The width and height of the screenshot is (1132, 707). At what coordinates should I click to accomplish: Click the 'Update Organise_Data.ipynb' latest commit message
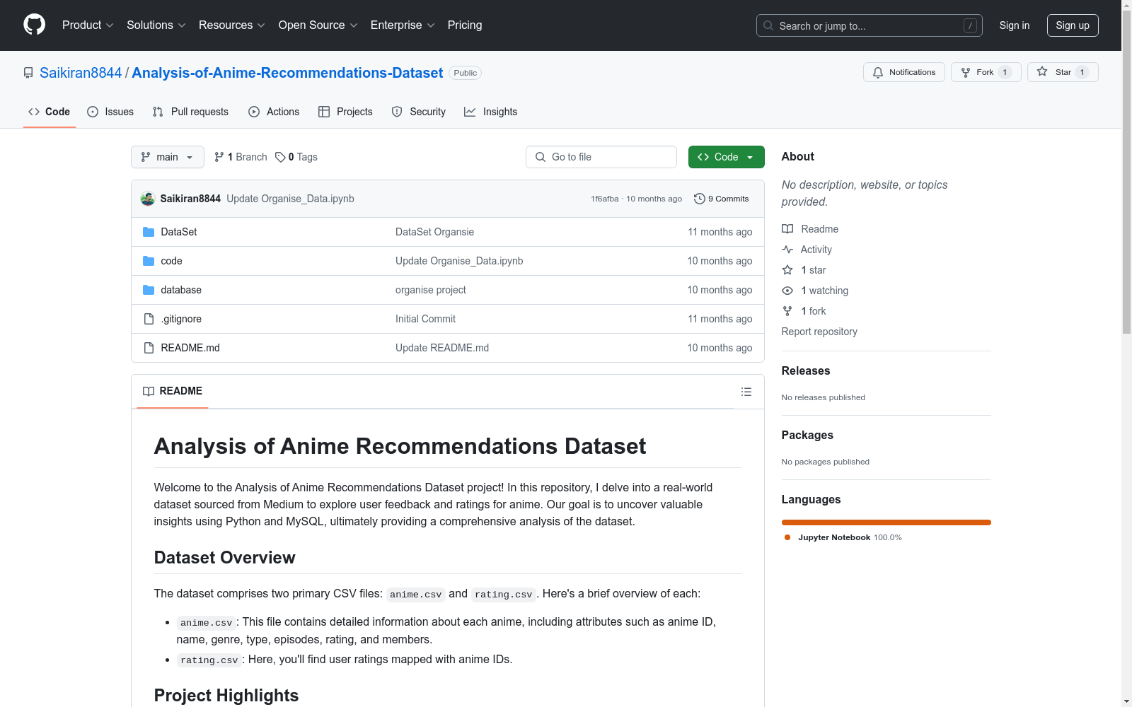coord(290,199)
